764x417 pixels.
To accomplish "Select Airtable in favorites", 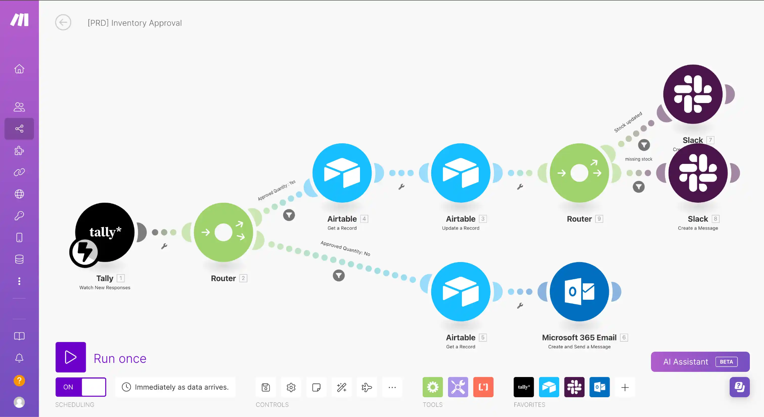I will click(549, 387).
